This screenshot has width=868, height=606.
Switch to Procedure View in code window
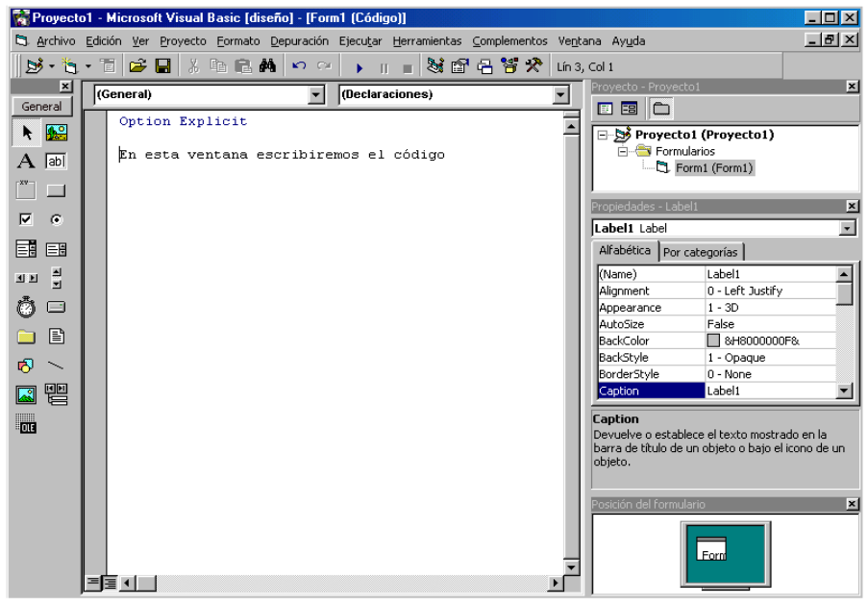[93, 583]
